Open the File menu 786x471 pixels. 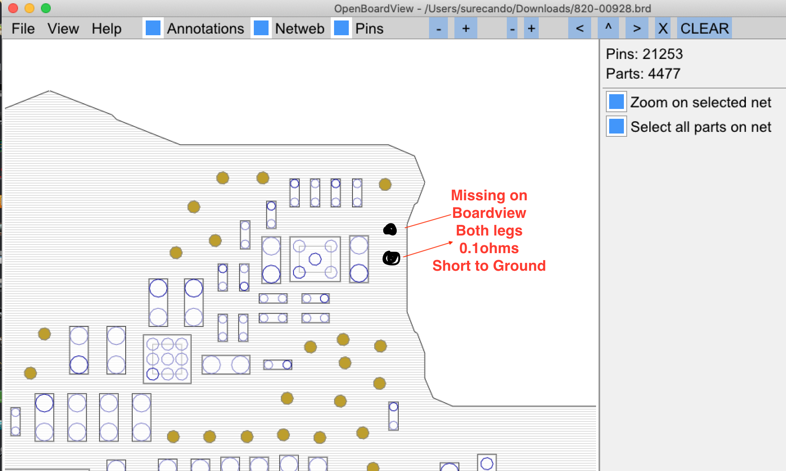pos(23,29)
